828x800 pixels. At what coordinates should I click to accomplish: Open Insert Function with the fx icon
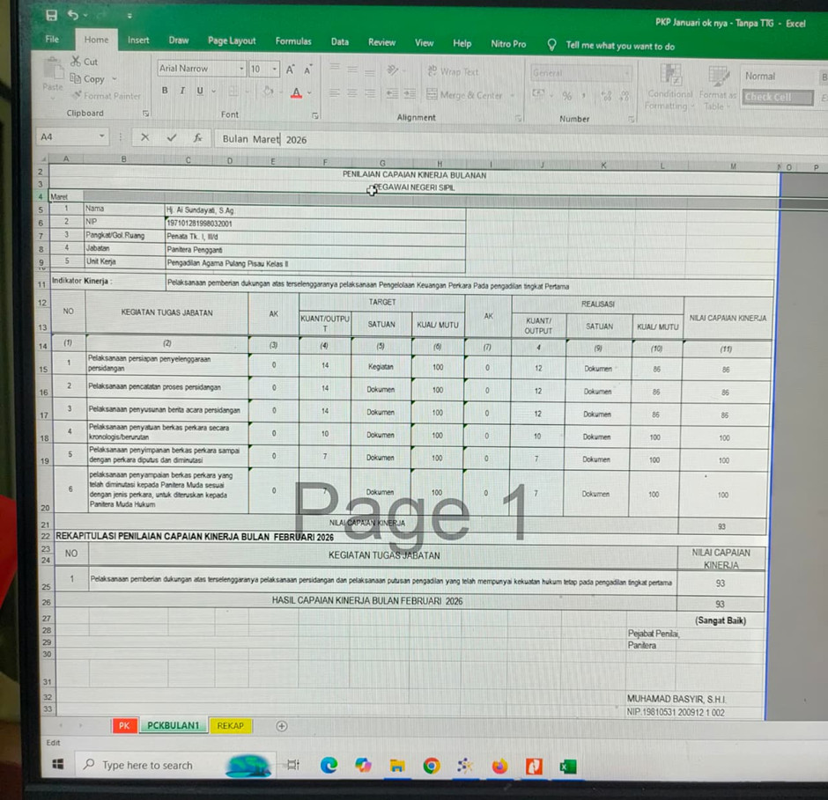click(198, 138)
